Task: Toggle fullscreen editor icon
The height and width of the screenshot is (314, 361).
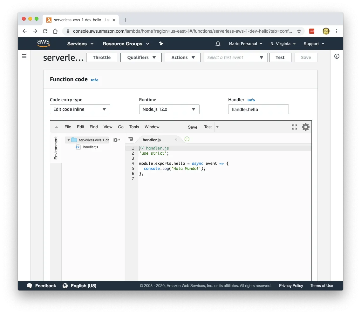Action: (295, 127)
